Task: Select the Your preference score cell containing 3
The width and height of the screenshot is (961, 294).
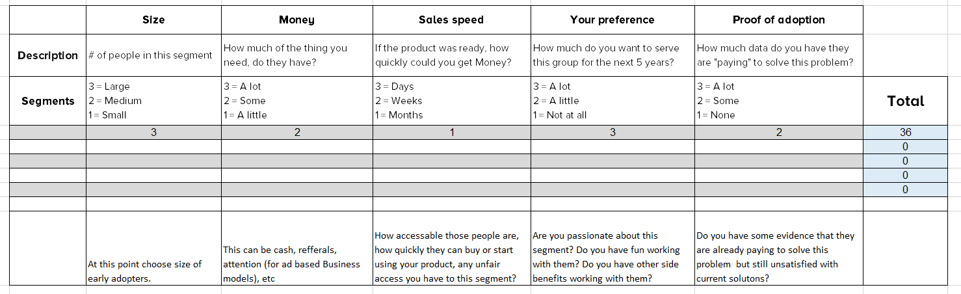Action: [612, 132]
